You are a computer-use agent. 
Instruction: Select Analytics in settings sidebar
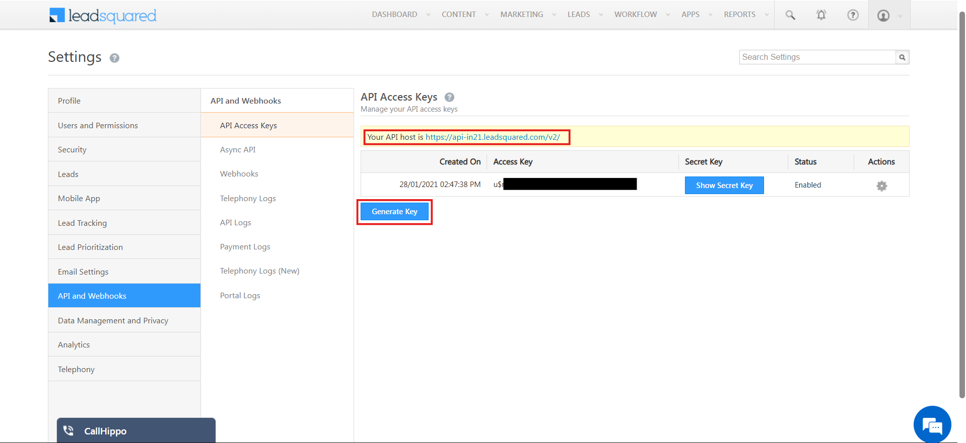point(124,344)
